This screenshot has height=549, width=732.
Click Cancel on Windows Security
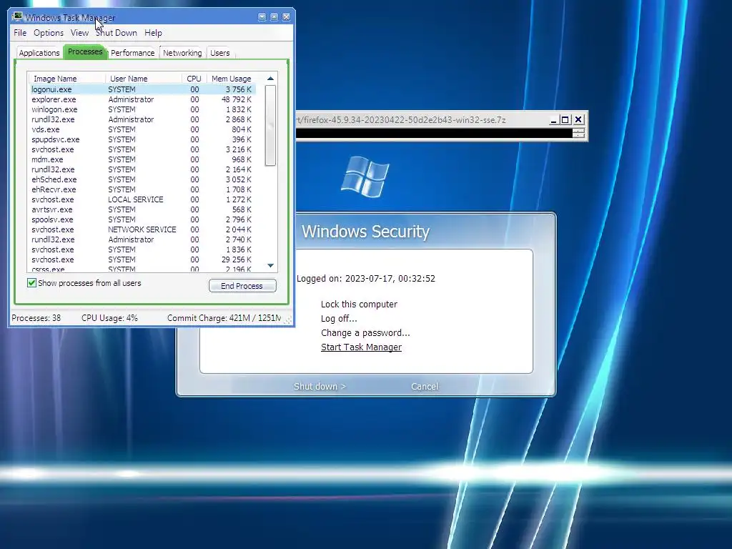425,386
